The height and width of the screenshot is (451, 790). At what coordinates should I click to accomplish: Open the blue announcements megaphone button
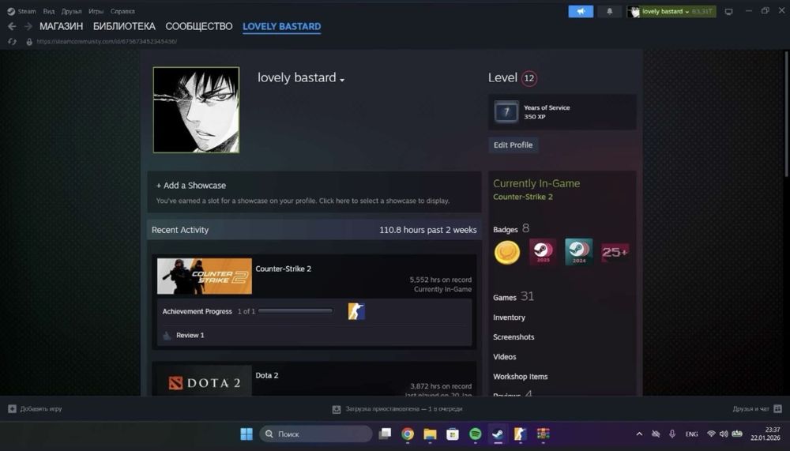581,11
